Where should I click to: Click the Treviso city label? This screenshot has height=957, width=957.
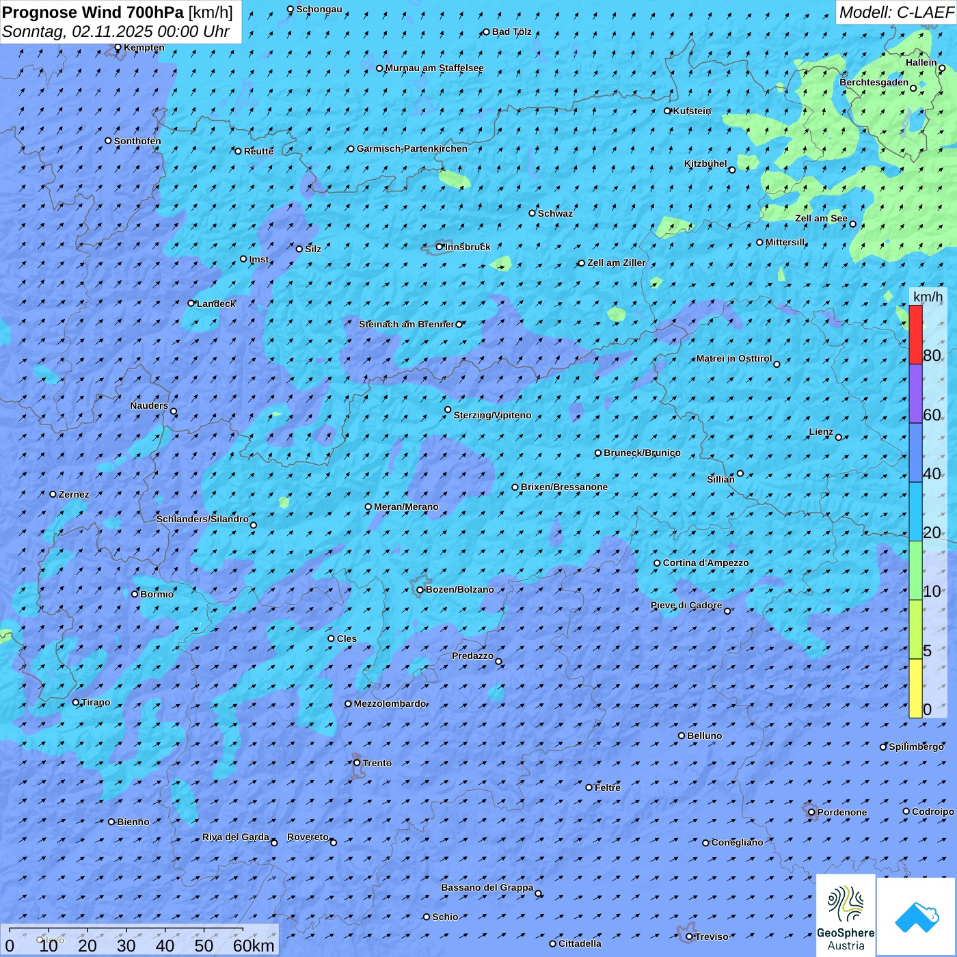[712, 936]
